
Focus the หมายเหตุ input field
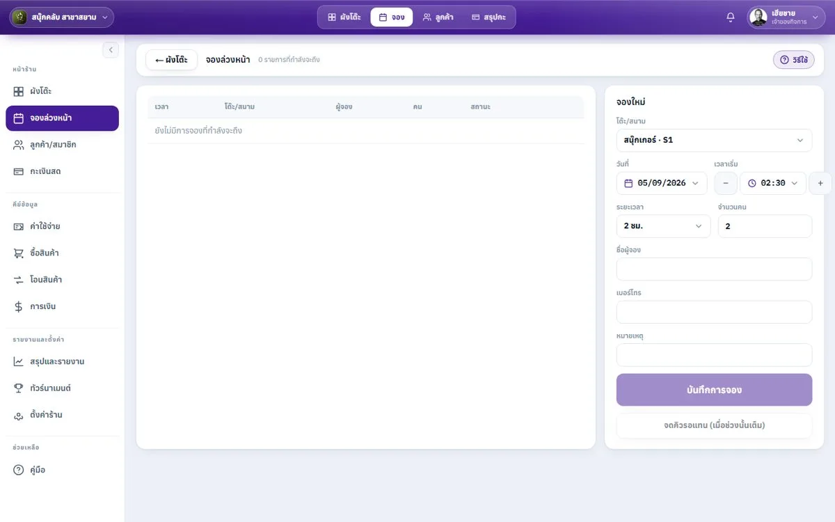pyautogui.click(x=714, y=355)
